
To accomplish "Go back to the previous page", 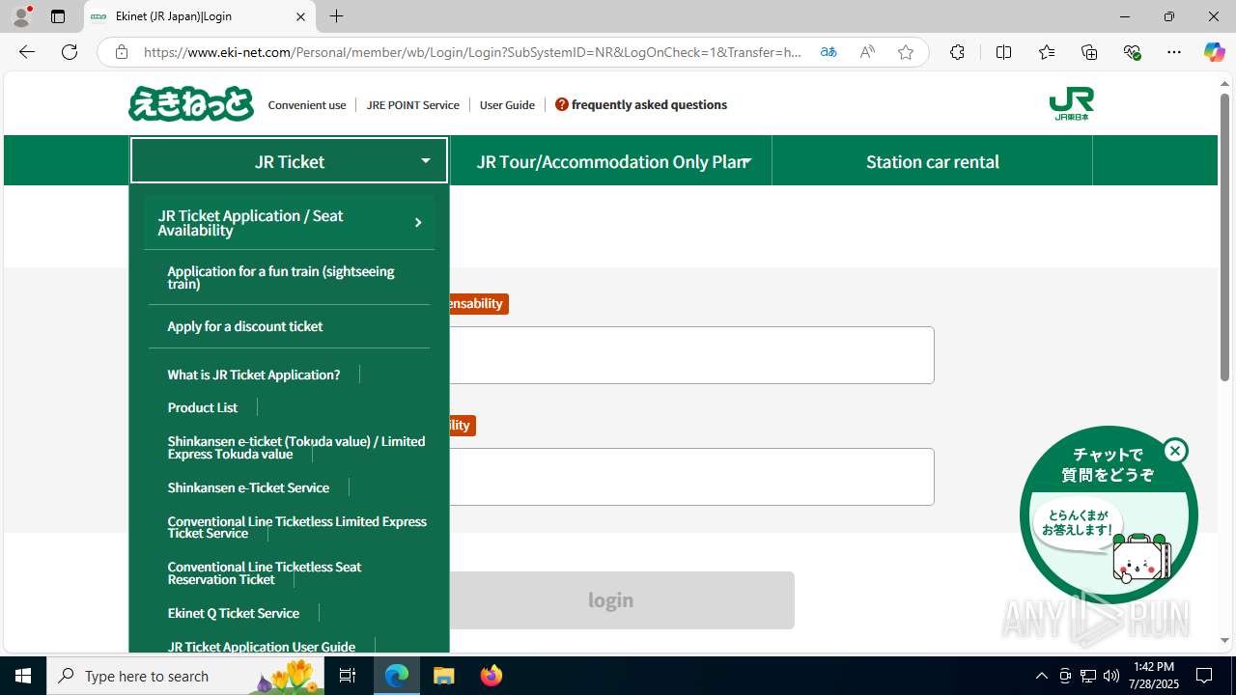I will tap(27, 52).
